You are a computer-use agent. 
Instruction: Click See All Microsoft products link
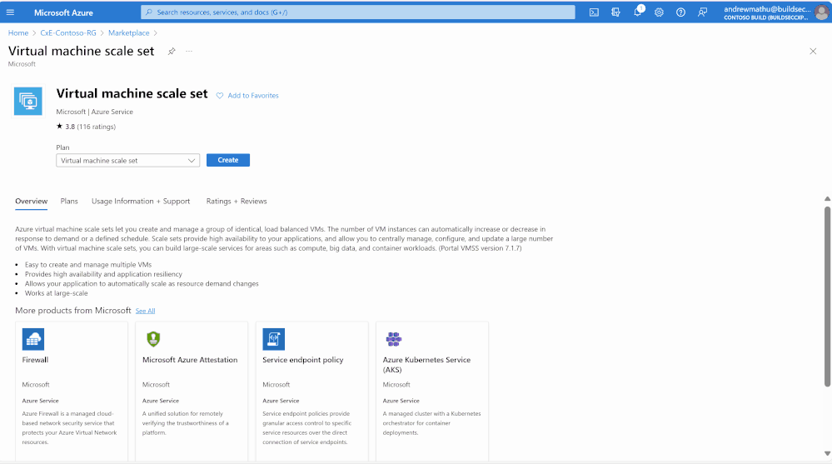(146, 311)
